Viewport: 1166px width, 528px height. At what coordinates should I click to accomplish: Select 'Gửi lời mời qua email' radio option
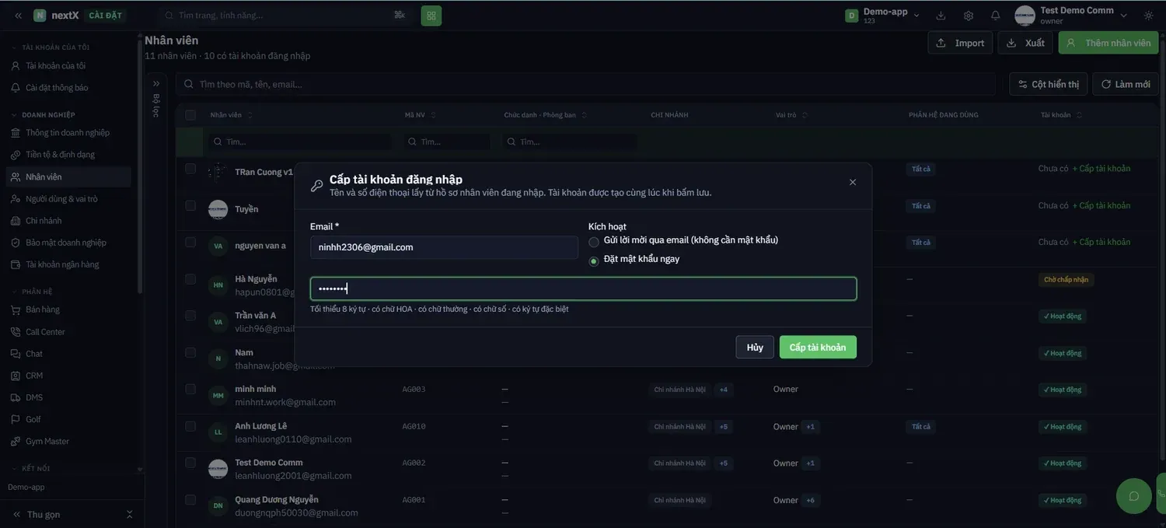(x=594, y=241)
